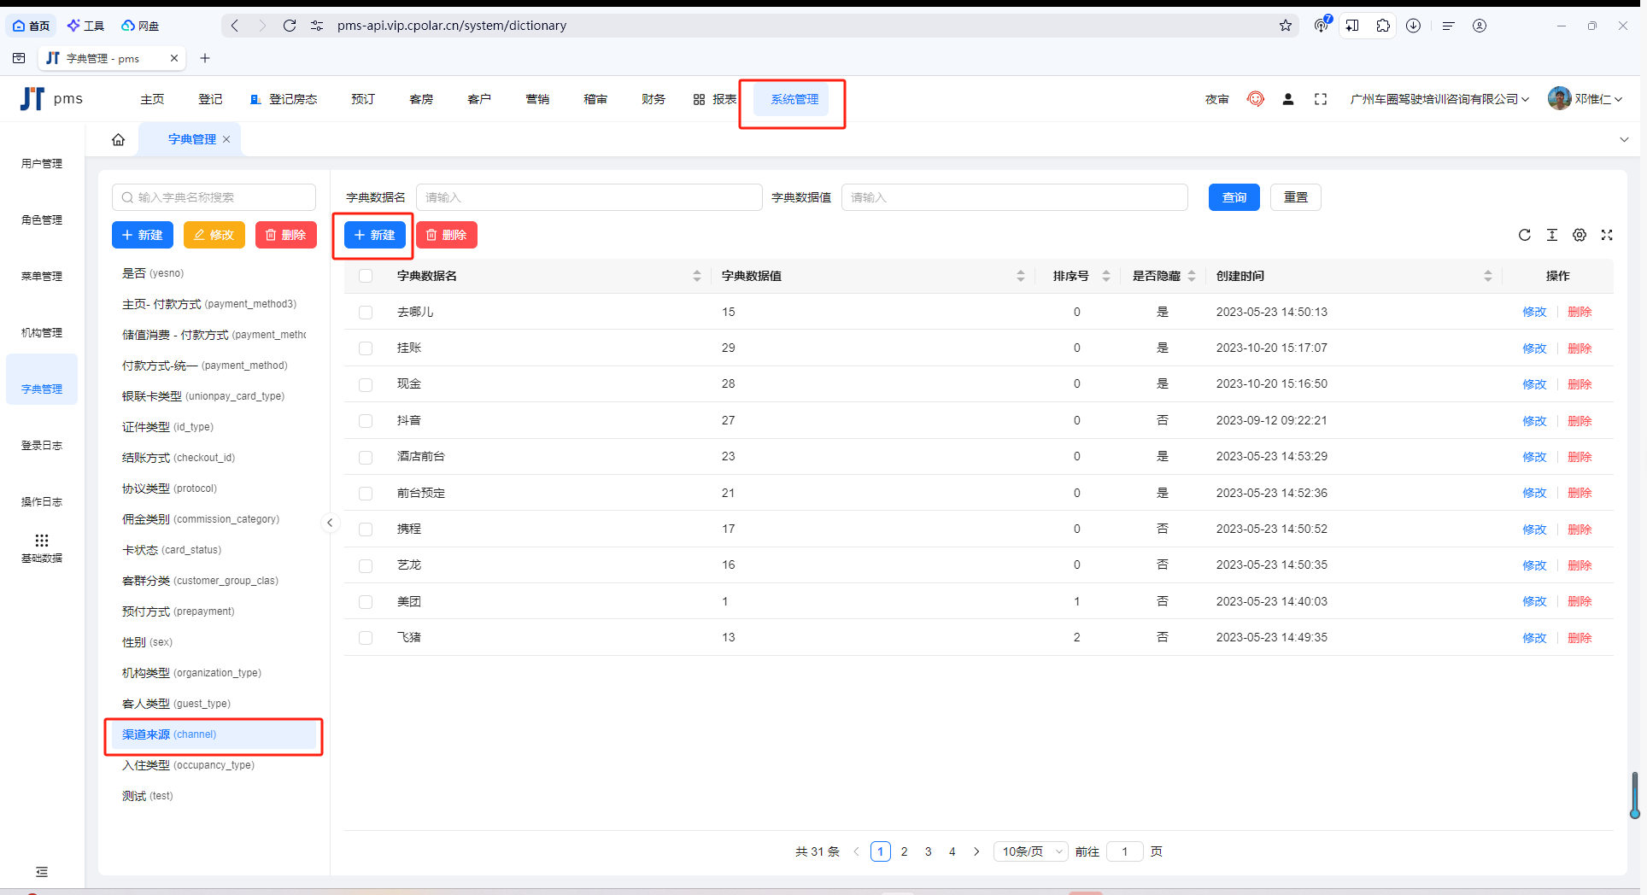The height and width of the screenshot is (895, 1647).
Task: Expand the company name dropdown in header
Action: [1439, 99]
